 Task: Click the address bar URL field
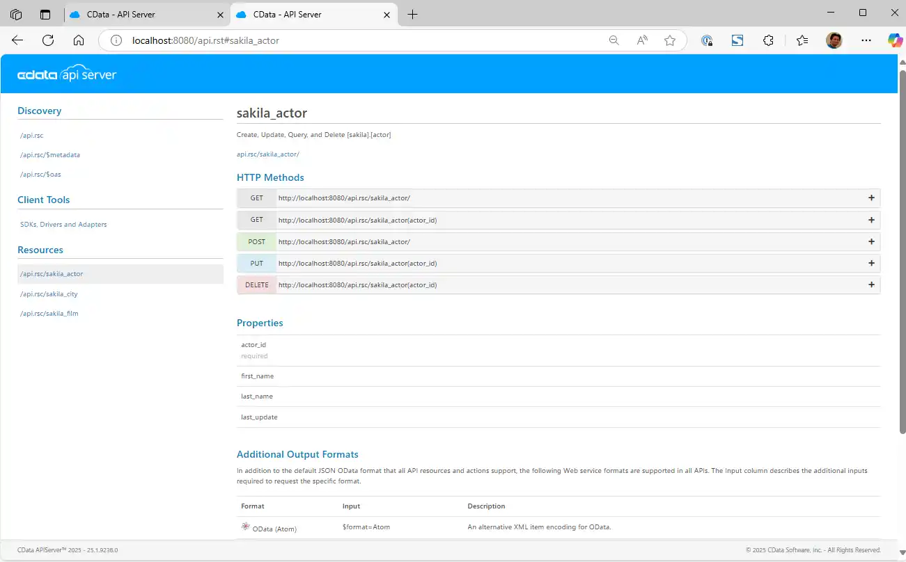348,40
